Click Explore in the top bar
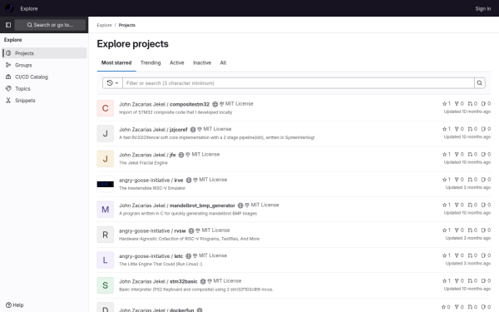Image resolution: width=499 pixels, height=312 pixels. 29,8
